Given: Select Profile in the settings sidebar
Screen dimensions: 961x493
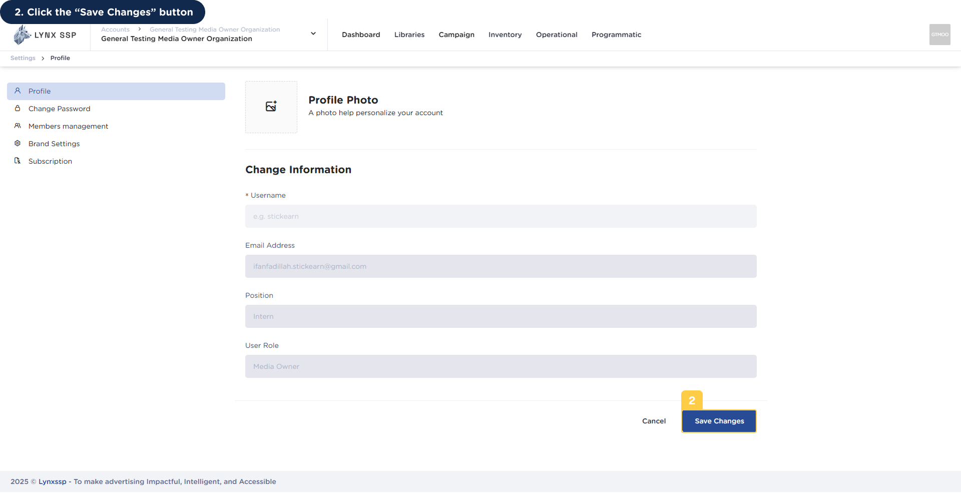Looking at the screenshot, I should pos(116,91).
